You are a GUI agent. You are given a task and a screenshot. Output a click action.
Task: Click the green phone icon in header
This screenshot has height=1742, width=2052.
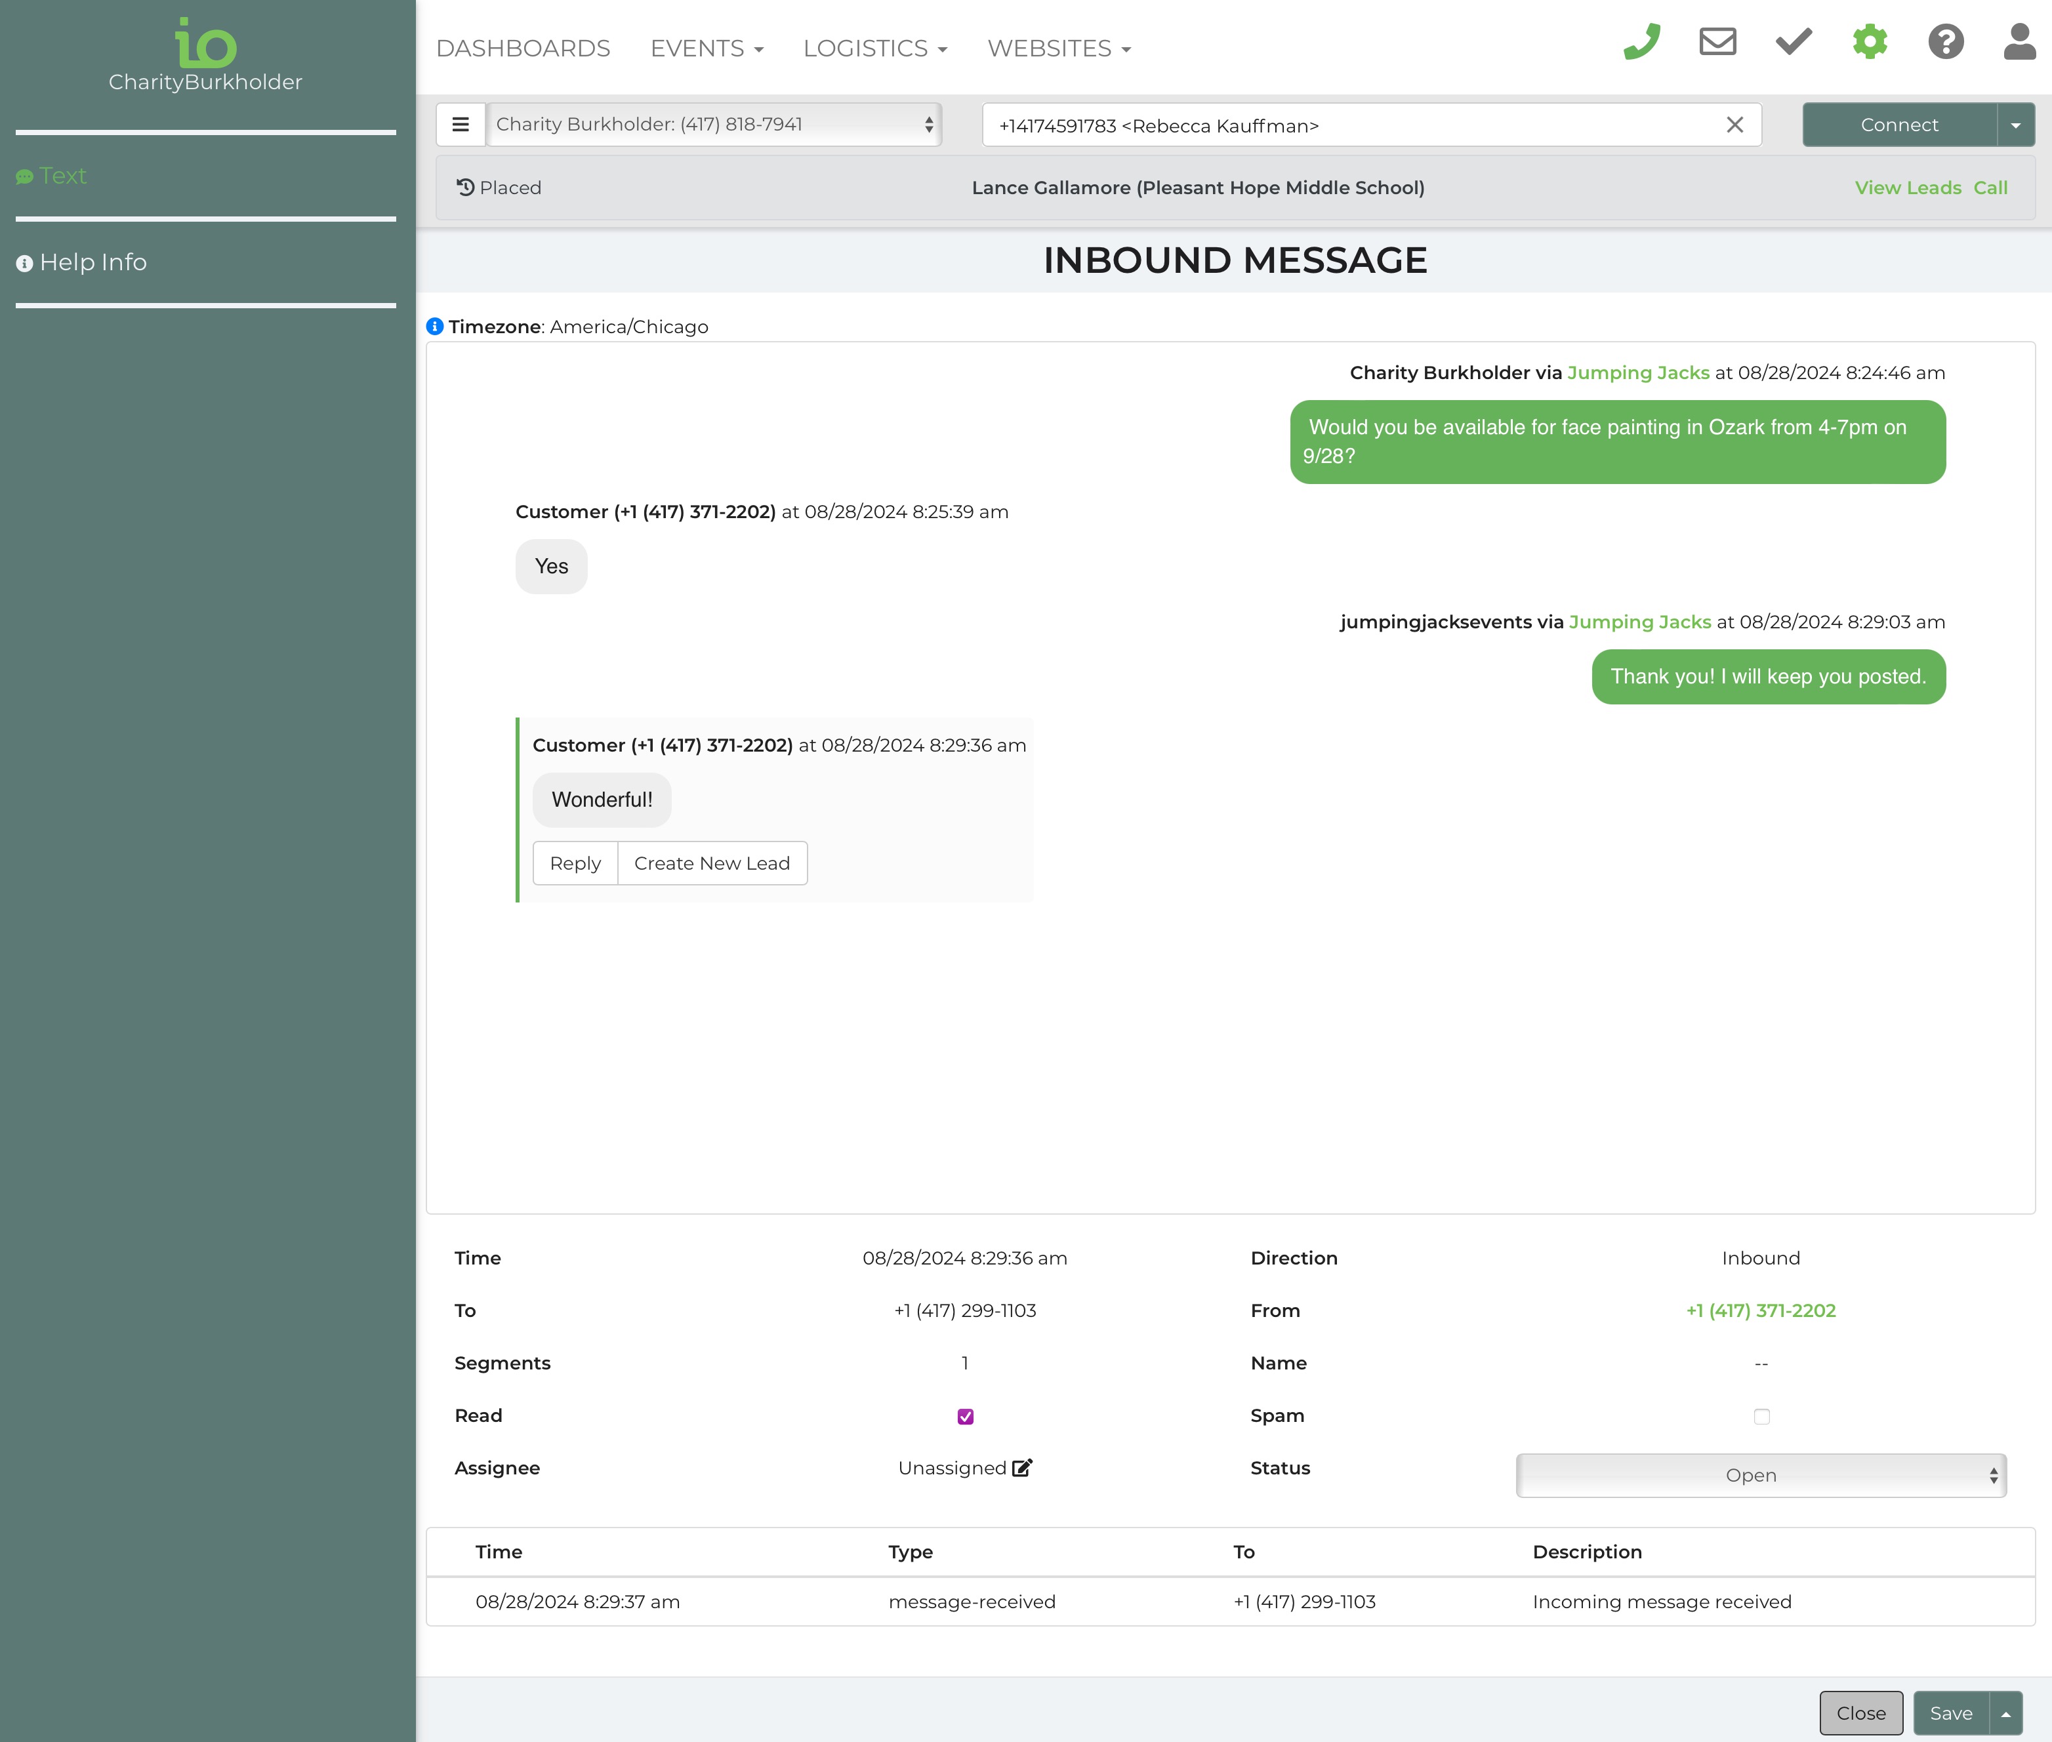1641,41
